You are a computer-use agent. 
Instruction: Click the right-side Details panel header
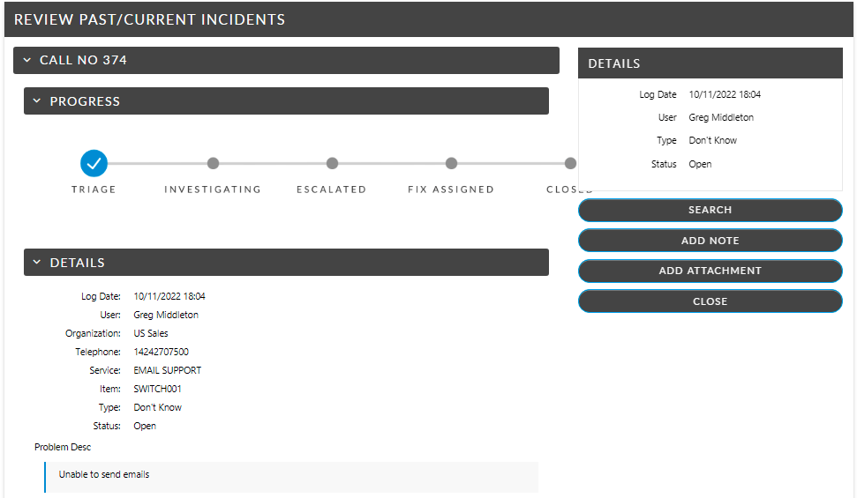click(710, 63)
